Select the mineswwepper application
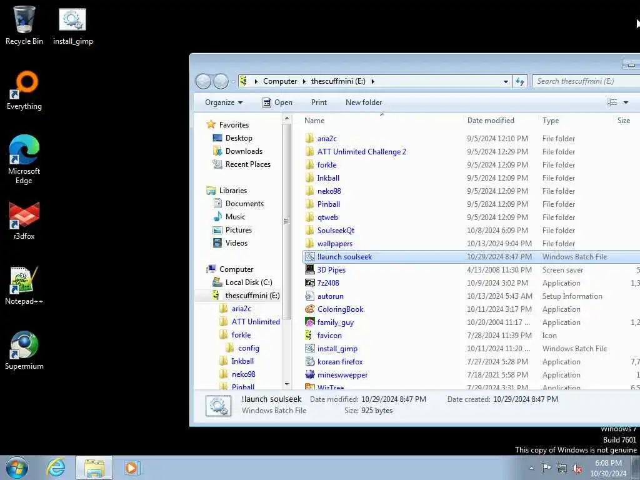This screenshot has width=640, height=480. [342, 375]
